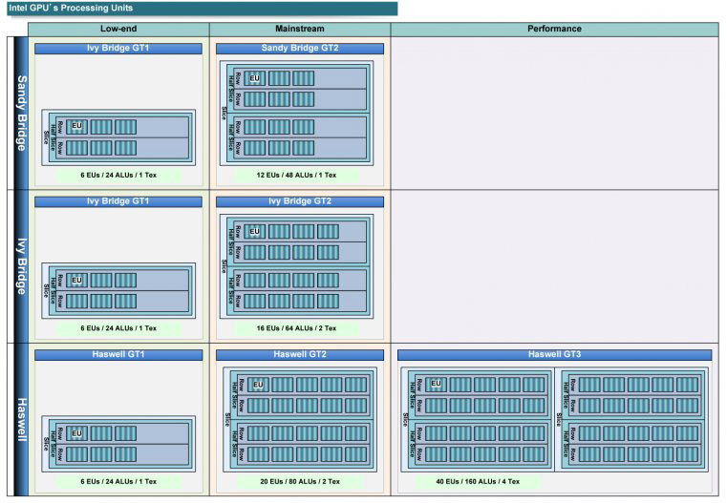
Task: Click the vertical Ivy Bridge row label
Action: tap(21, 266)
